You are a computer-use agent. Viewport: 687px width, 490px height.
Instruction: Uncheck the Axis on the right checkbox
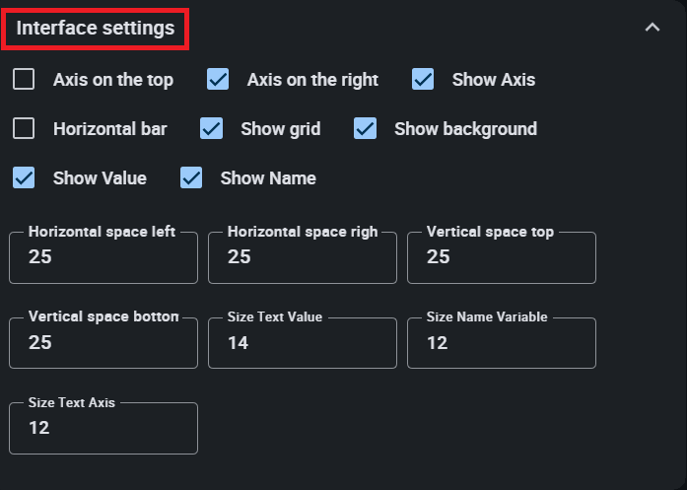tap(218, 80)
